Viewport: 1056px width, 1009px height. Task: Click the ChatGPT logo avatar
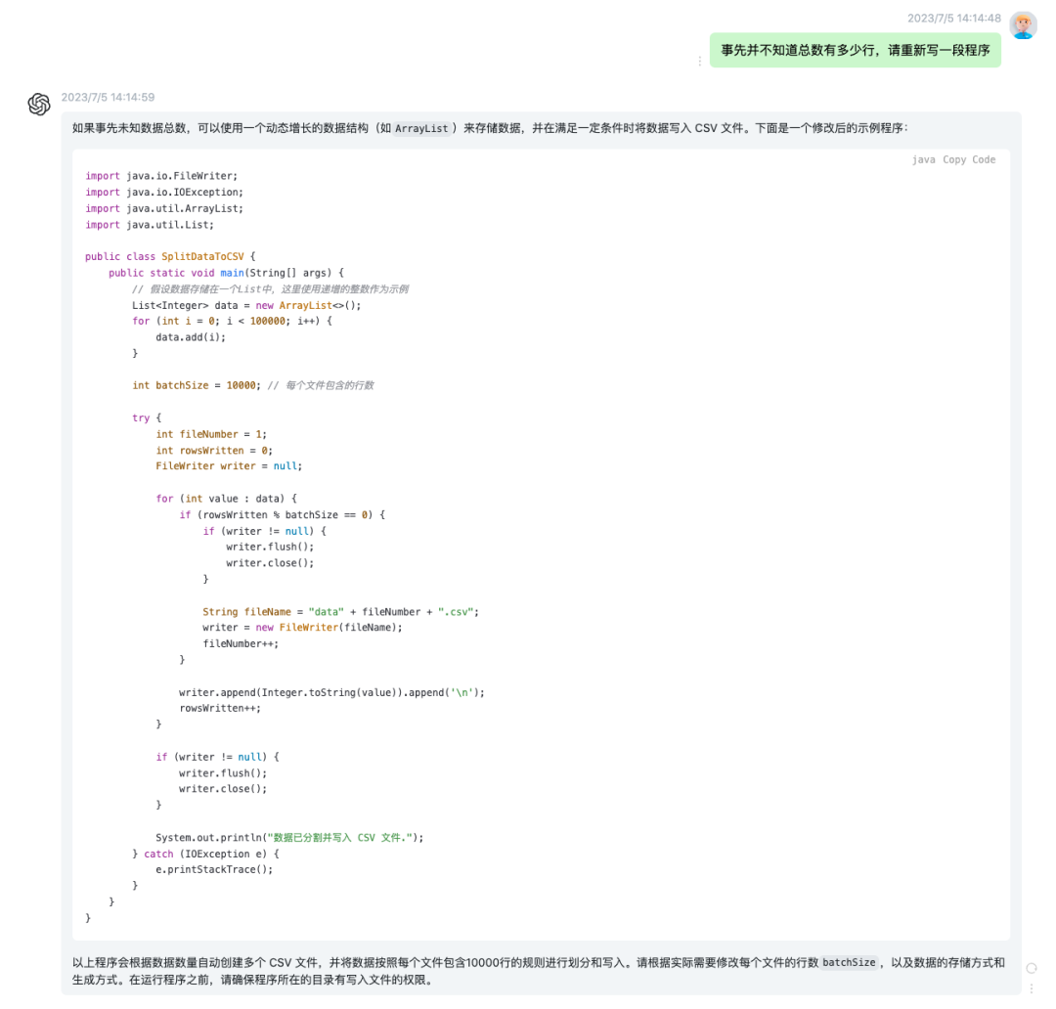coord(39,105)
